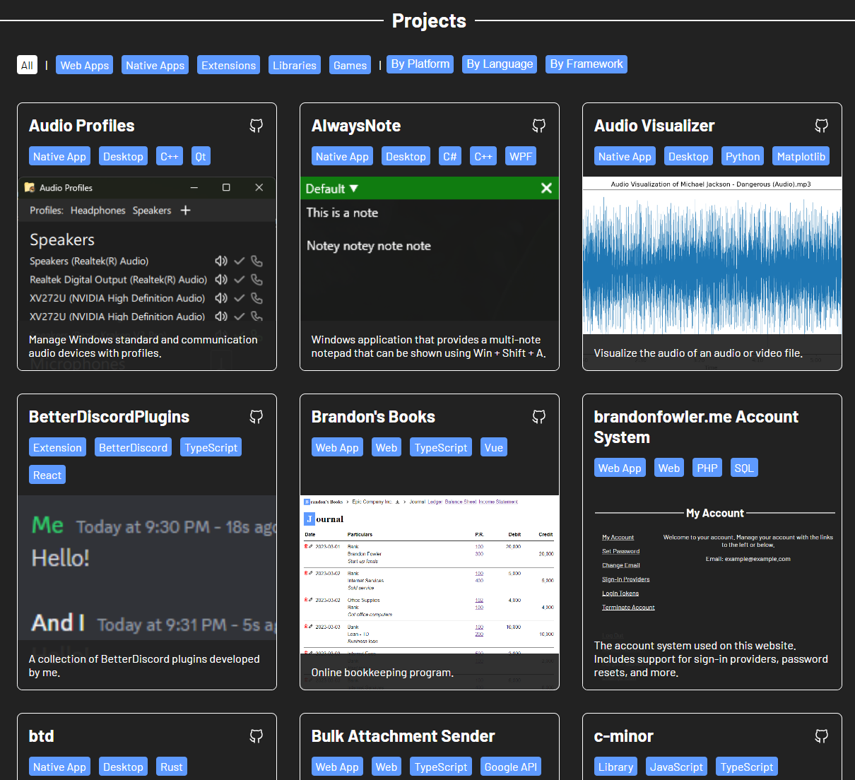The image size is (855, 780).
Task: Visit BetterDiscordPlugins GitHub via its icon
Action: point(256,417)
